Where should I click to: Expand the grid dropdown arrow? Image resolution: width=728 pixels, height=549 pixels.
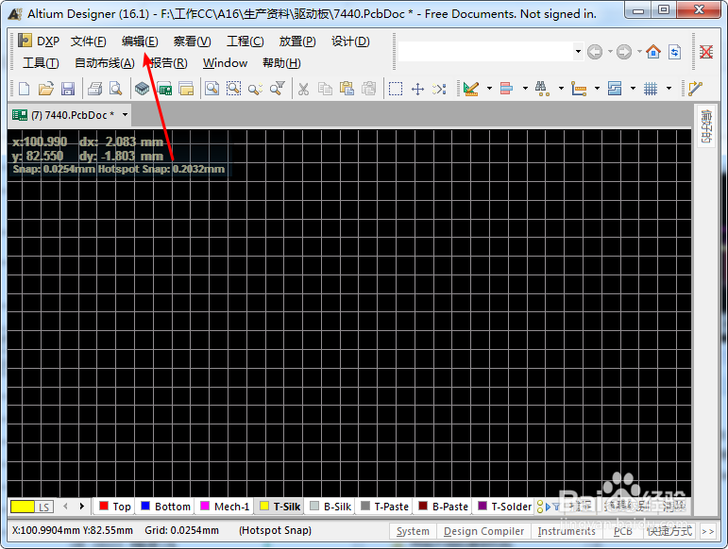pyautogui.click(x=669, y=88)
